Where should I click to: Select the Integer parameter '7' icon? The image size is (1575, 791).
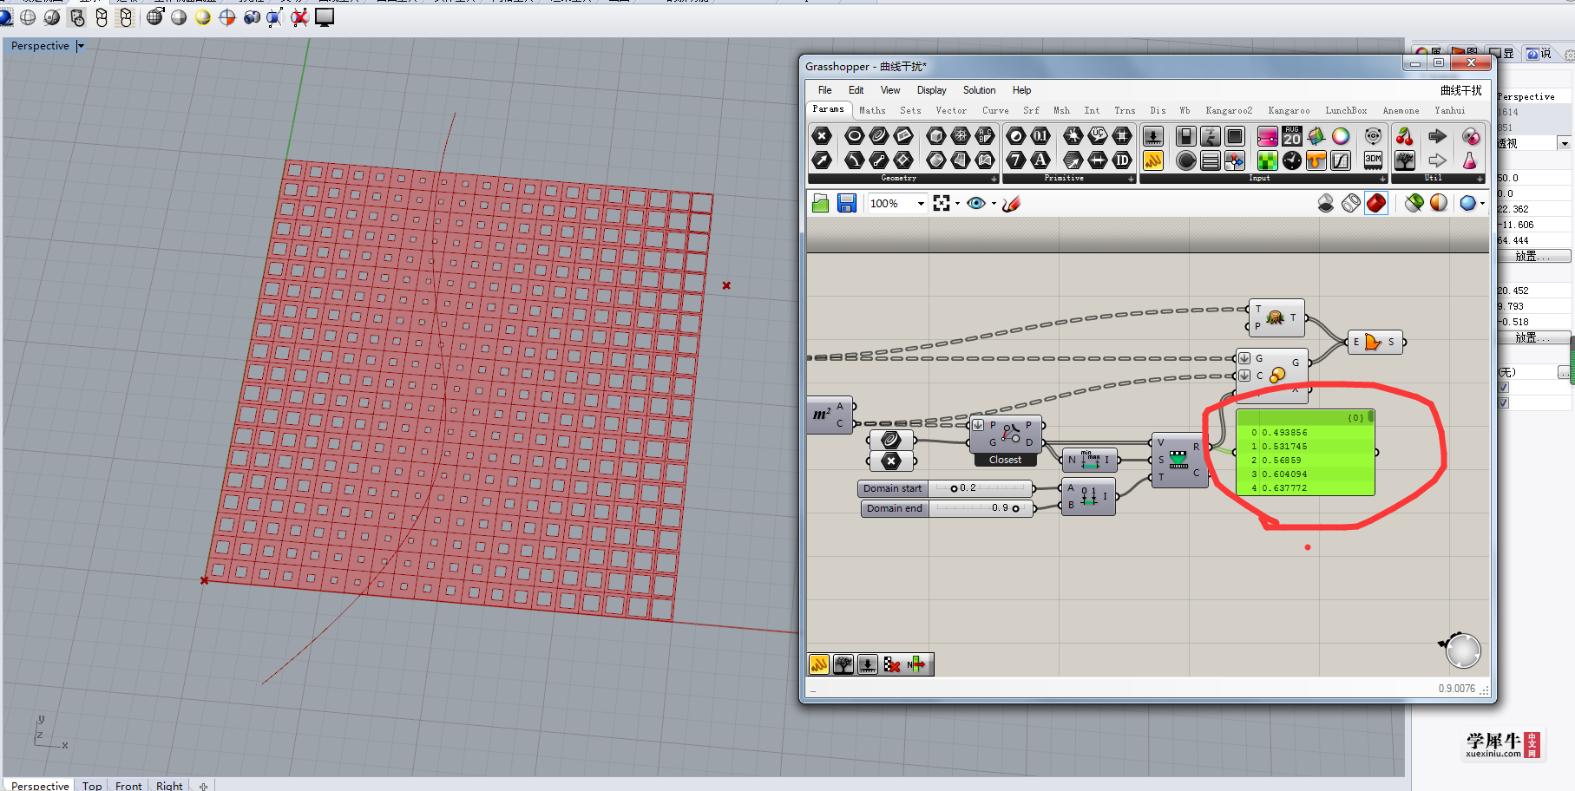pyautogui.click(x=1016, y=160)
